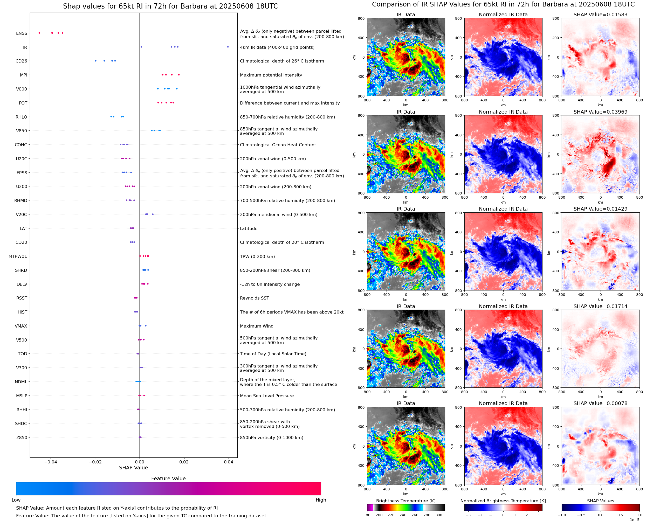Click the rightmost IR row data point

click(228, 47)
